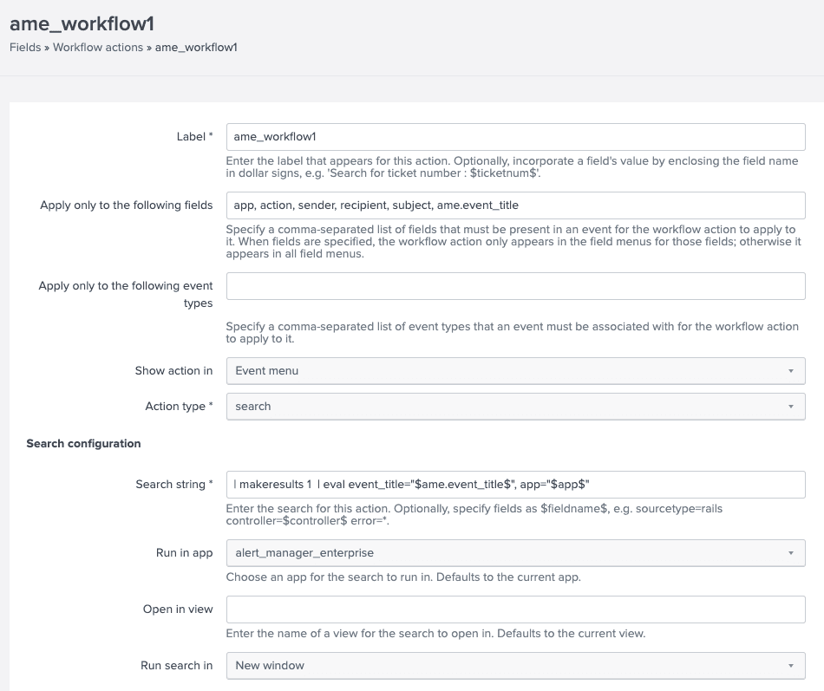
Task: Go to Fields in breadcrumb
Action: [x=25, y=48]
